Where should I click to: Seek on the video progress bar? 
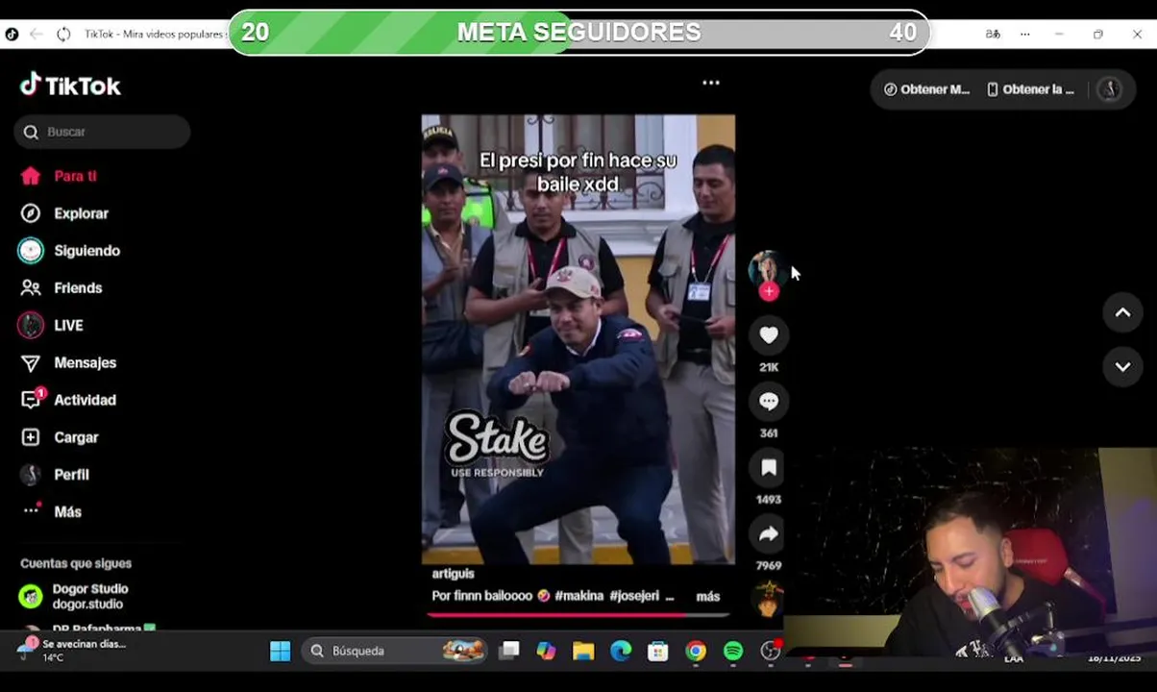[x=578, y=613]
